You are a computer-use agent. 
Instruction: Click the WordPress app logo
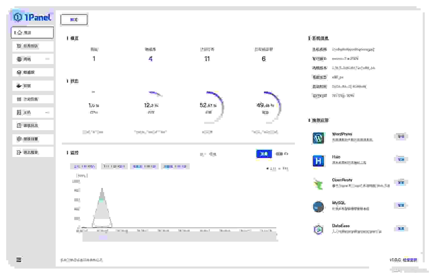(x=318, y=138)
